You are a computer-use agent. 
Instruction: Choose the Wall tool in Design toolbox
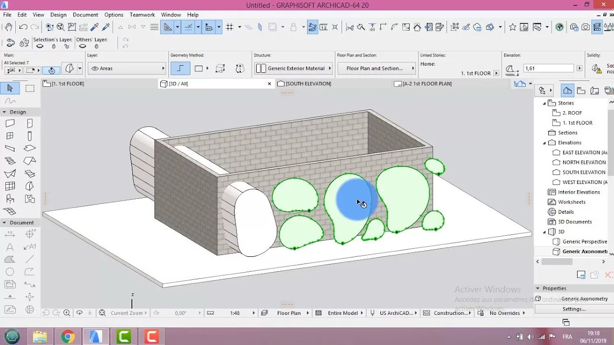click(x=10, y=124)
